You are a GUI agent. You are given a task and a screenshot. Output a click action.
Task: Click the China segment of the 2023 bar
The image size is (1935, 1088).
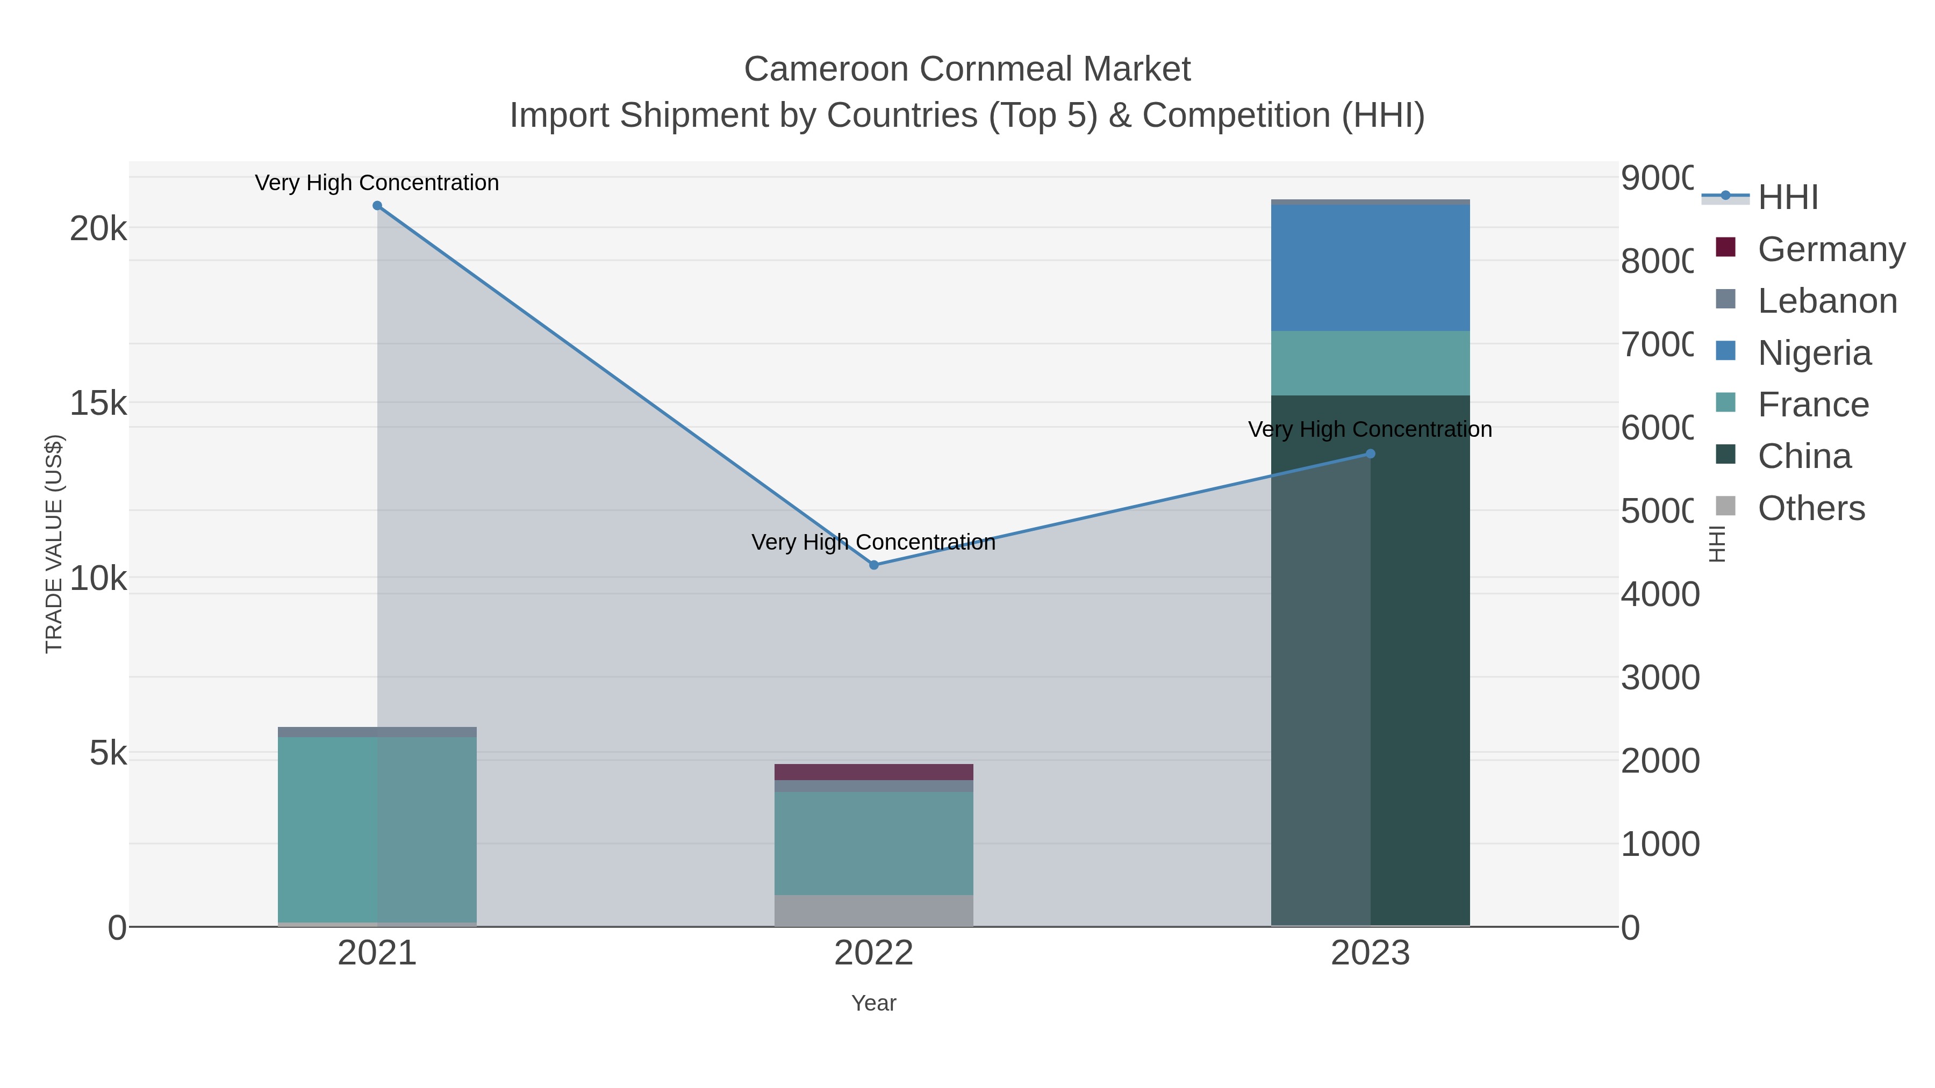[x=1370, y=661]
